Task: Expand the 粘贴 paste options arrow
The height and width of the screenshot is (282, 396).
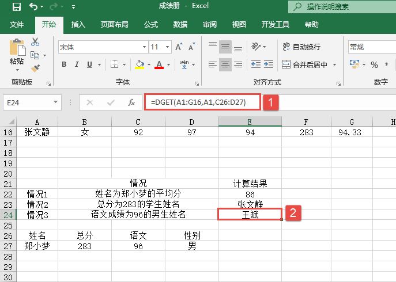Action: point(17,70)
